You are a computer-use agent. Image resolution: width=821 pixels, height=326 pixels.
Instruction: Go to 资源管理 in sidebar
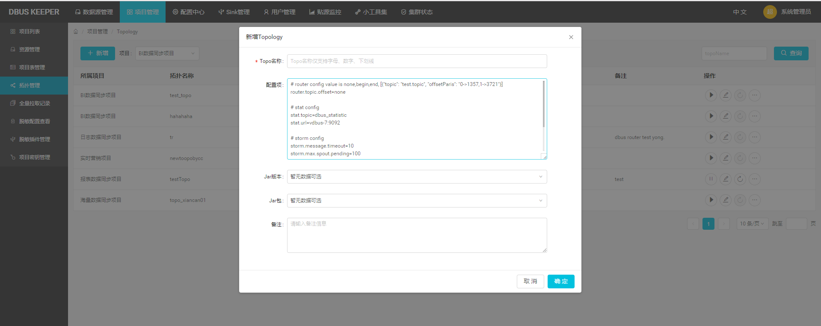tap(34, 50)
